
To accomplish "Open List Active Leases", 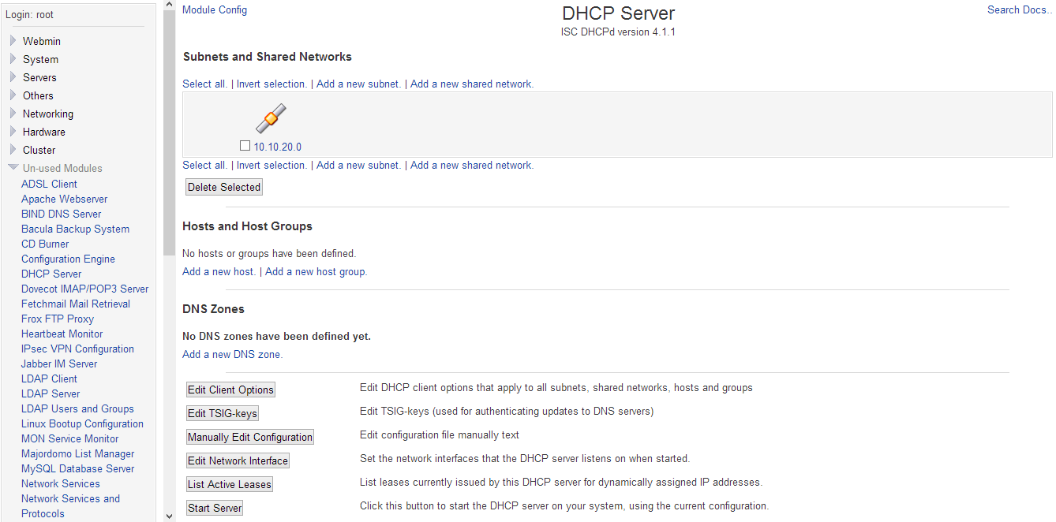I will click(229, 483).
